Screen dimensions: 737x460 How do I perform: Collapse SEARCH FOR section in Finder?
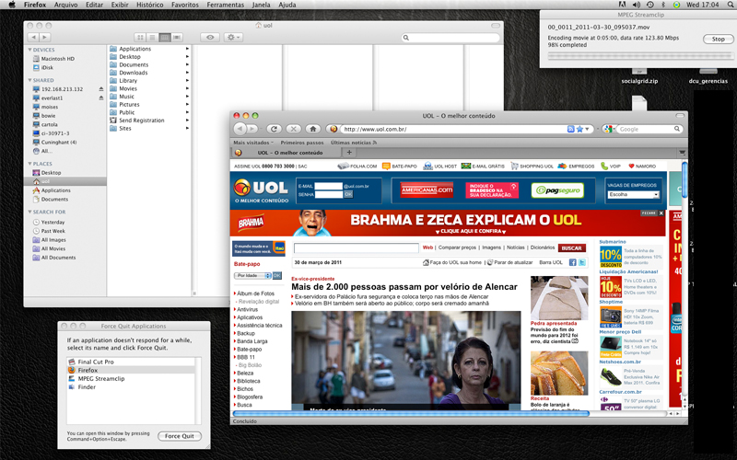click(x=30, y=213)
